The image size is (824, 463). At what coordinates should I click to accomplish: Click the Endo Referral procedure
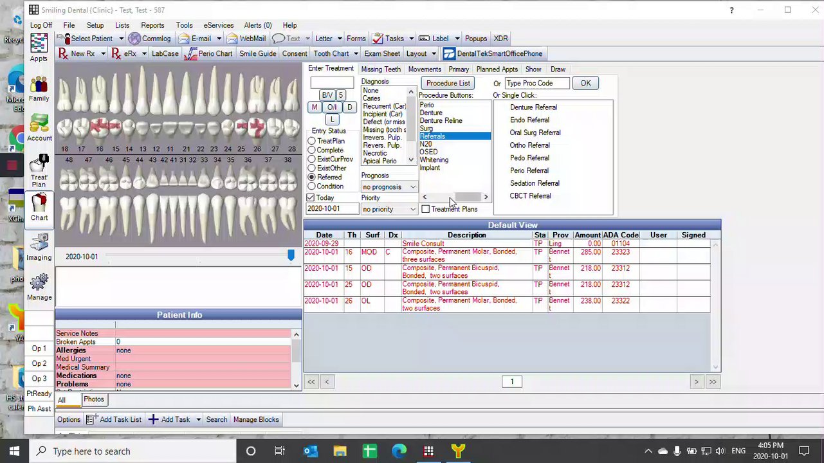[x=529, y=120]
